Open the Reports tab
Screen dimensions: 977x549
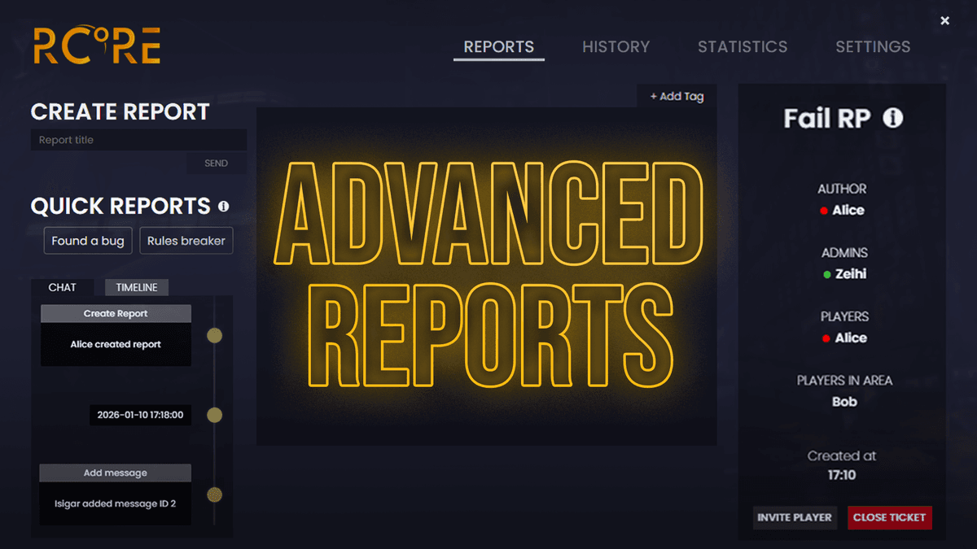coord(498,47)
